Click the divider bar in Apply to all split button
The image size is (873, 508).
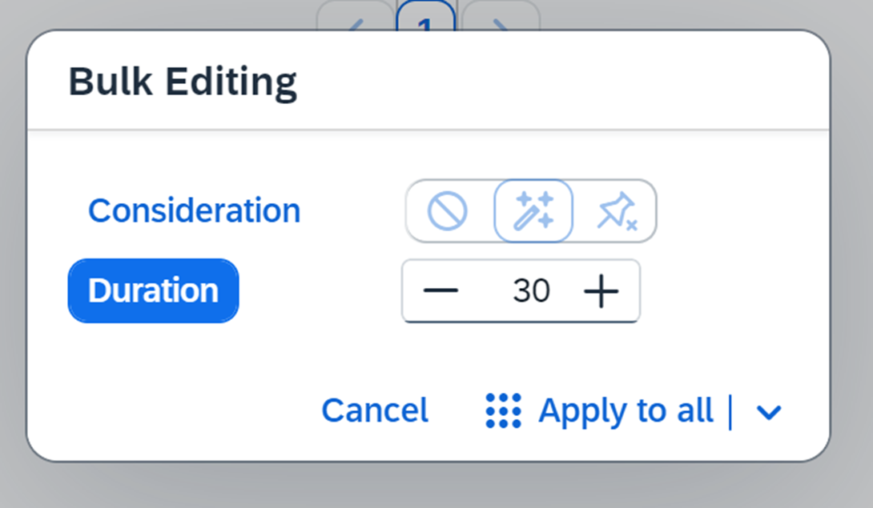point(730,412)
